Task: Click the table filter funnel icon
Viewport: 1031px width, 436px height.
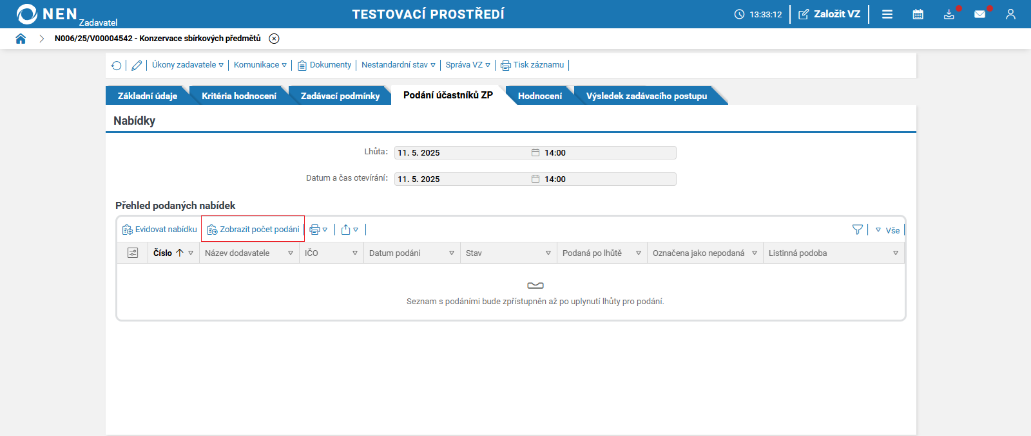Action: pos(857,230)
